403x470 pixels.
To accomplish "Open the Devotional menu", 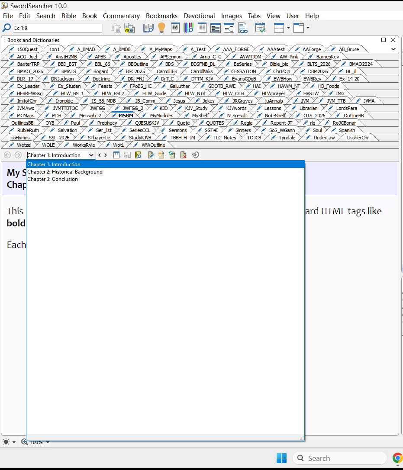I will tap(199, 16).
